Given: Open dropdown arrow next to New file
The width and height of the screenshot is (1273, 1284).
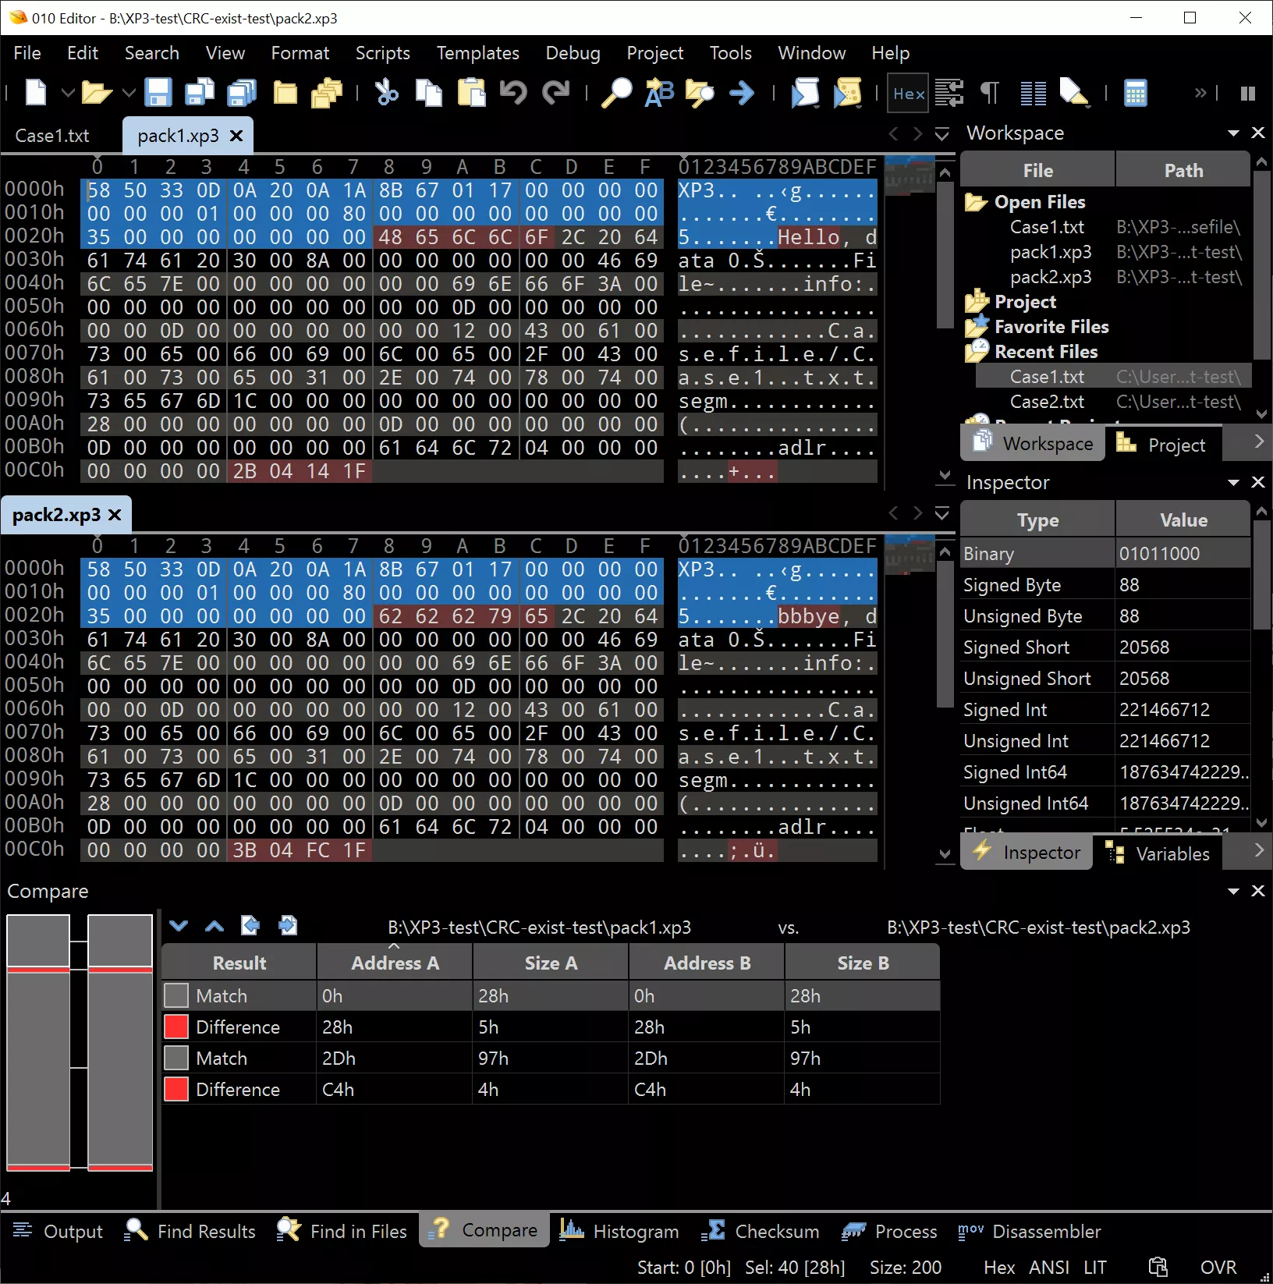Looking at the screenshot, I should click(68, 94).
